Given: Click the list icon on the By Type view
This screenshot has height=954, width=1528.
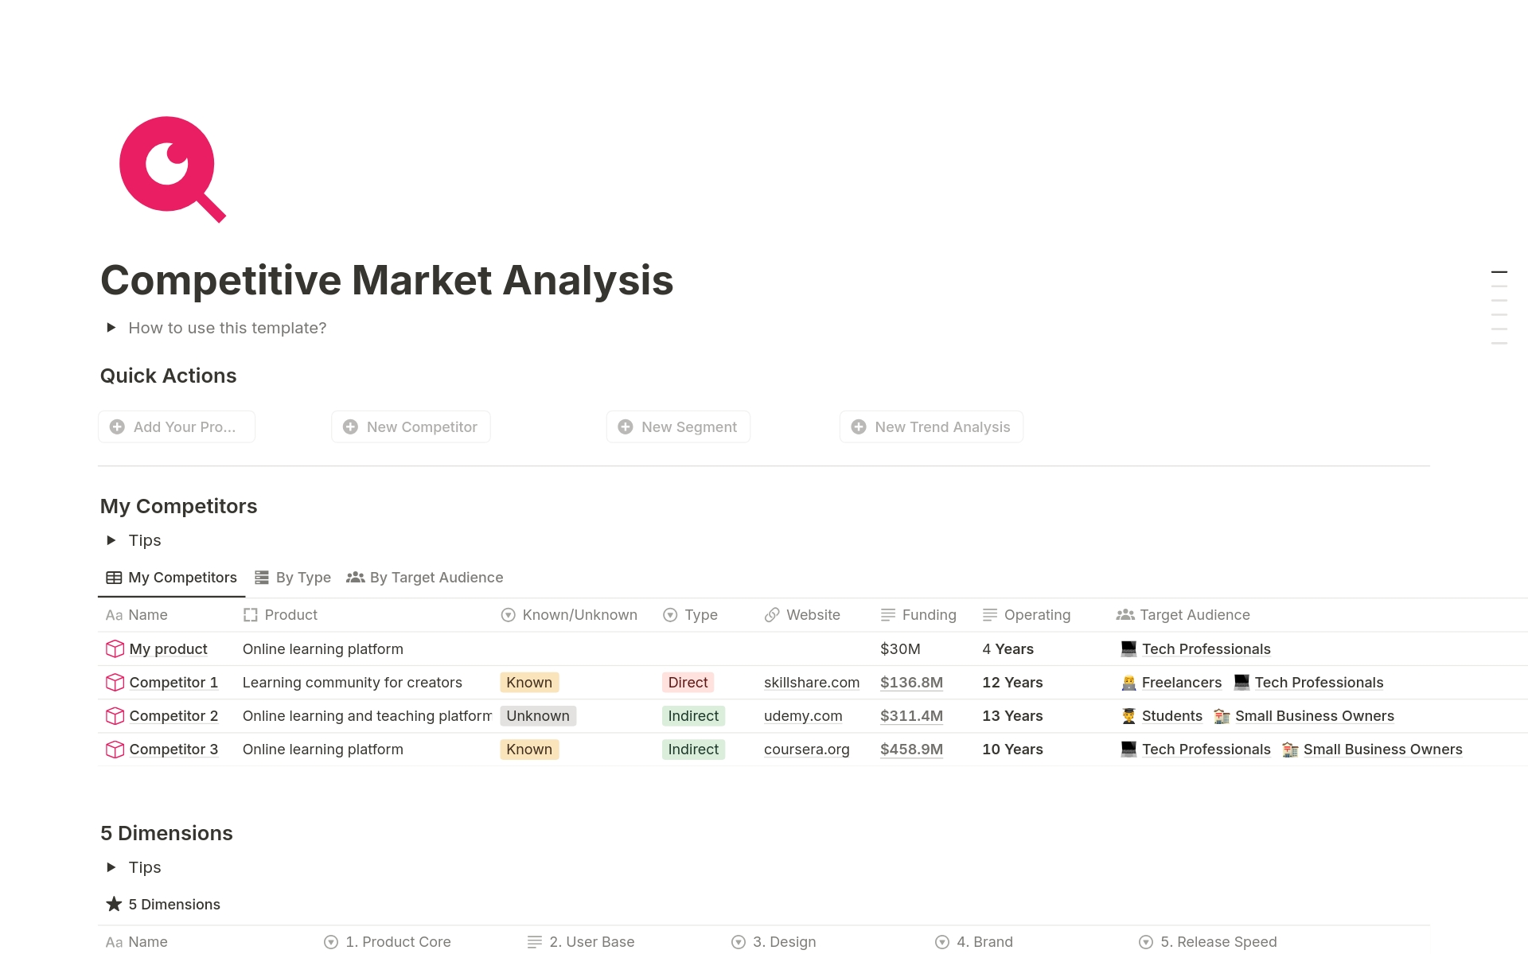Looking at the screenshot, I should point(260,577).
